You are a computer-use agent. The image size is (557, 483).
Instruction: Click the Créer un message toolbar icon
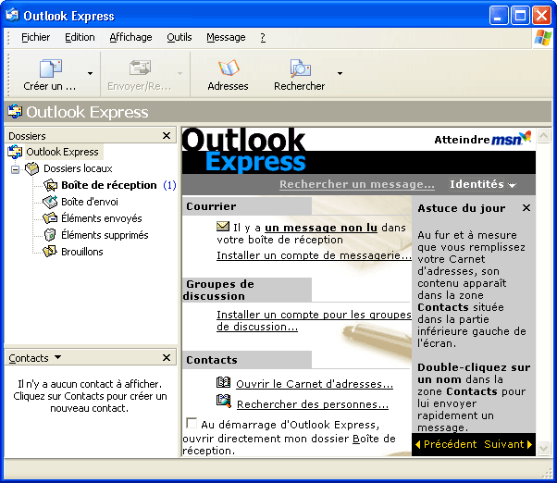tap(50, 68)
